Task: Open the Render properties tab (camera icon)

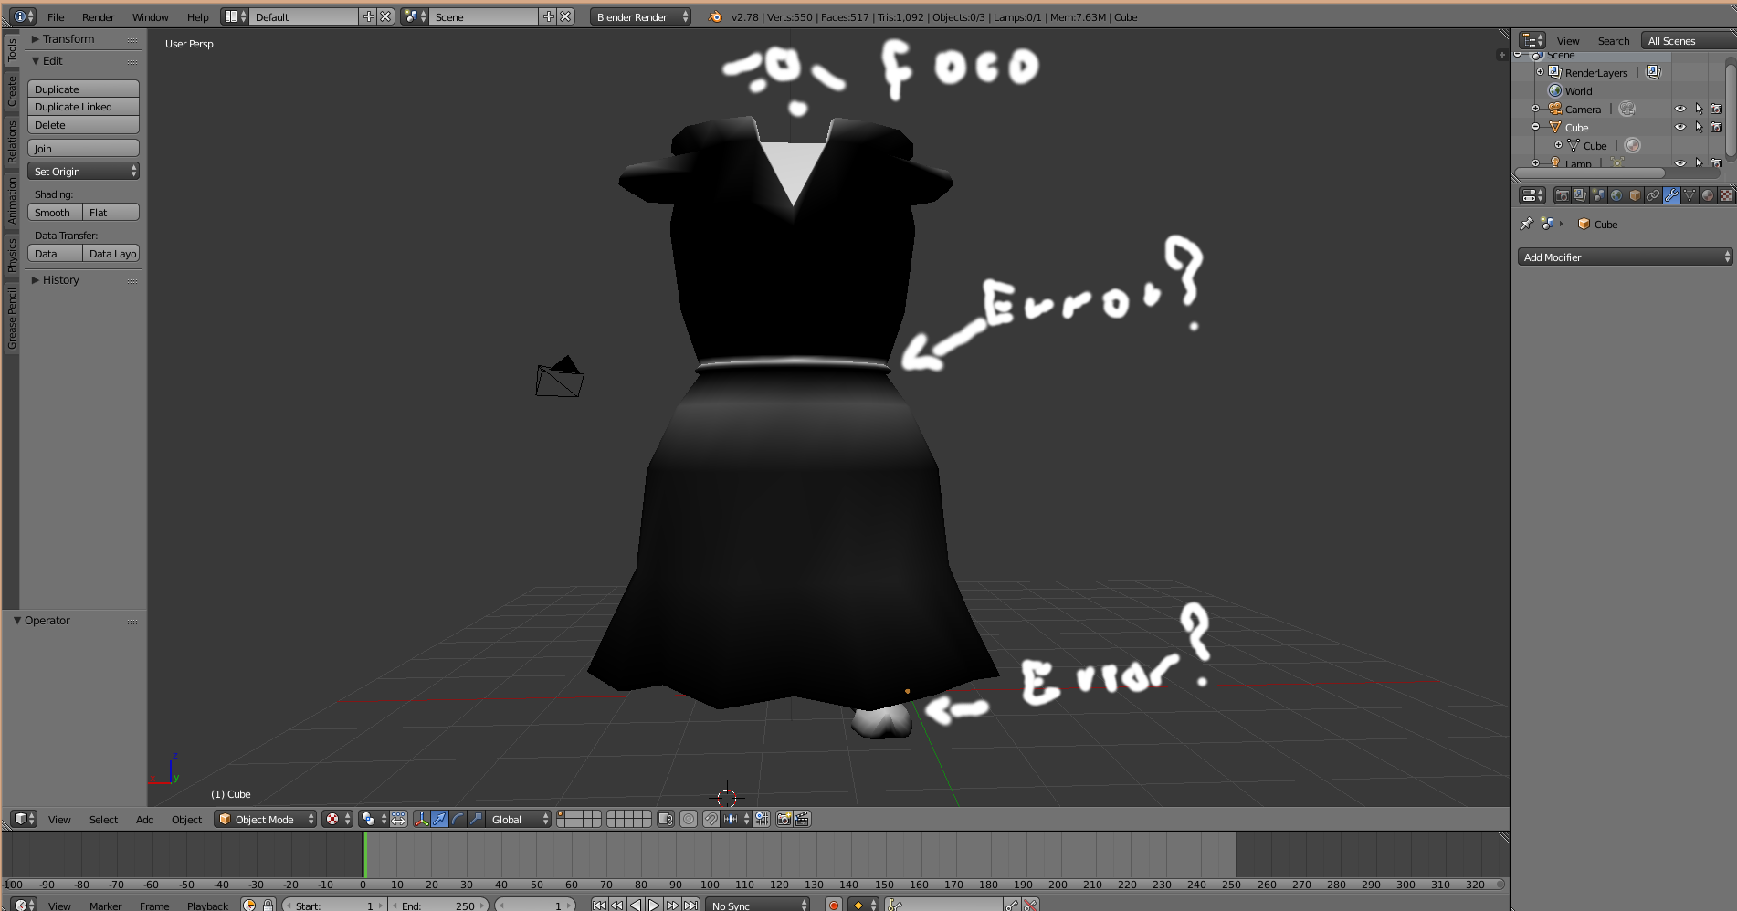Action: coord(1562,195)
